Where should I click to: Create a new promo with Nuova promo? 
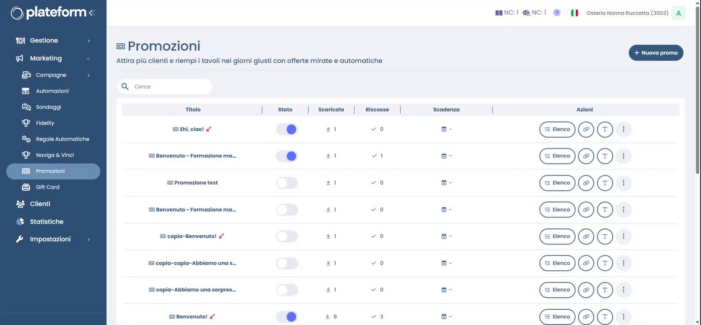click(656, 53)
